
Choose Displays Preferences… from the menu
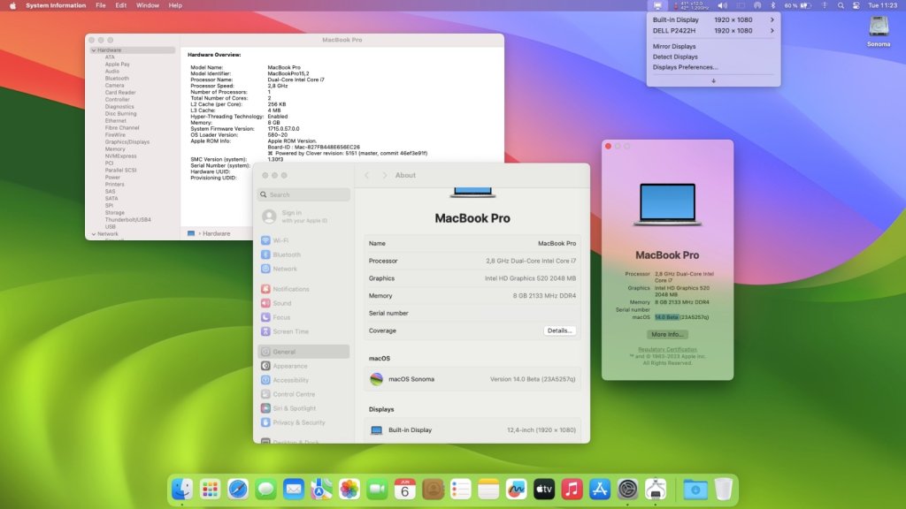pos(685,67)
